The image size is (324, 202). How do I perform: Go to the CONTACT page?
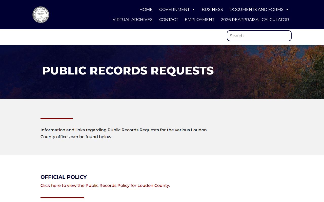click(169, 20)
